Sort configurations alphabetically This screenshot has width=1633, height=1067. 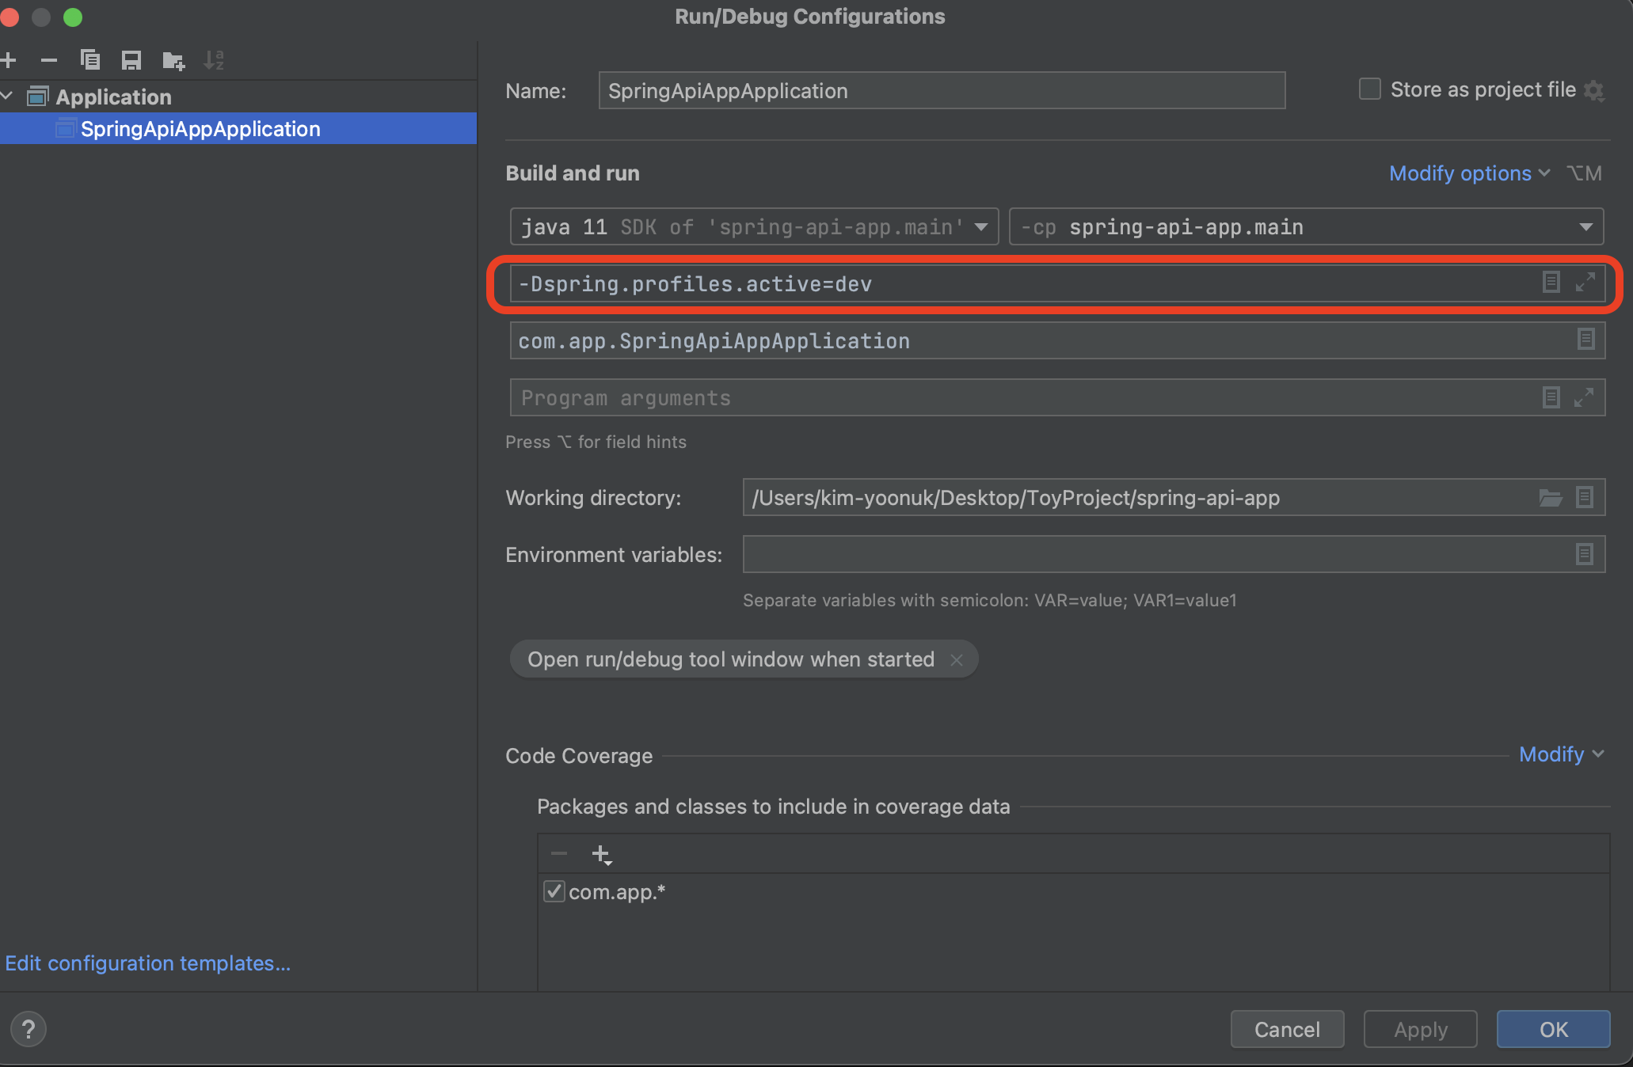point(214,59)
